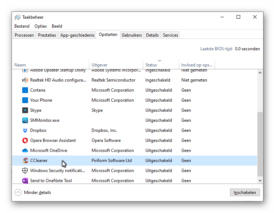Select the Microsoft OneDrive row name
The image size is (275, 213).
pyautogui.click(x=49, y=151)
